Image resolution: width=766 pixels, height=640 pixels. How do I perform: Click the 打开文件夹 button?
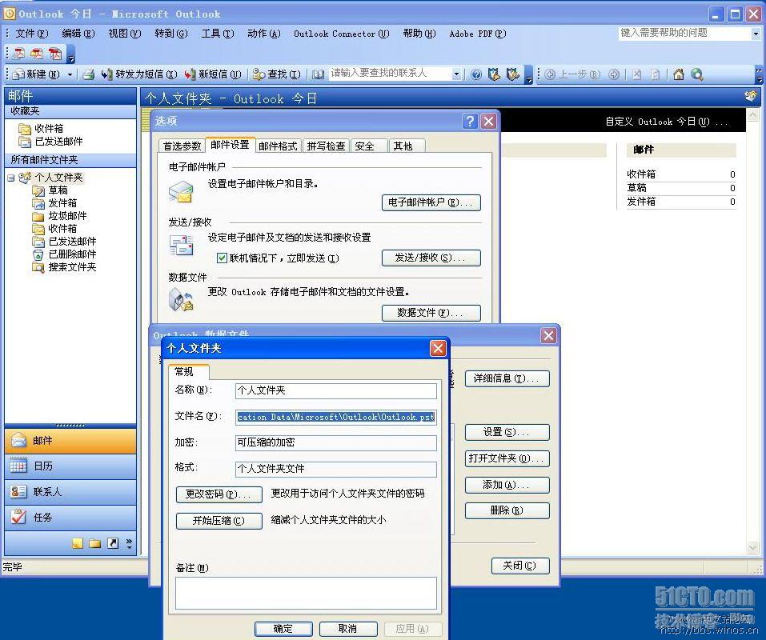click(x=507, y=459)
